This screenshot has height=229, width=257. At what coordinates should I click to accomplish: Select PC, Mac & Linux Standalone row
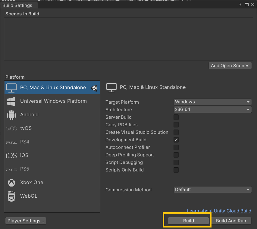tap(52, 88)
